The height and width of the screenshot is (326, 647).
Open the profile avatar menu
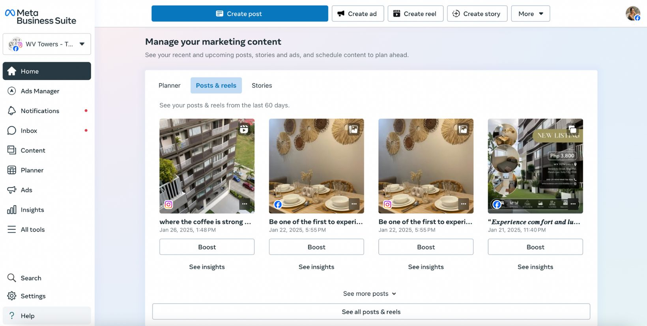pos(633,13)
